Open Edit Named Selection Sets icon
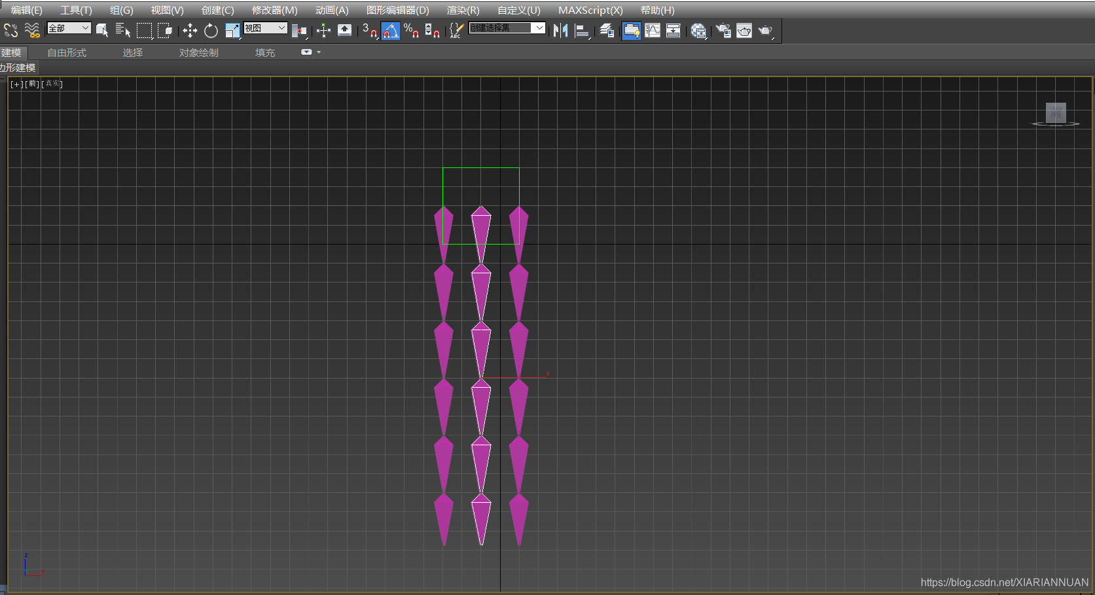 pos(456,30)
